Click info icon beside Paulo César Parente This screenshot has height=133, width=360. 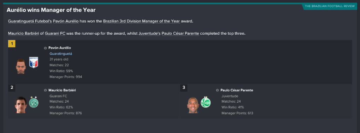coord(217,90)
